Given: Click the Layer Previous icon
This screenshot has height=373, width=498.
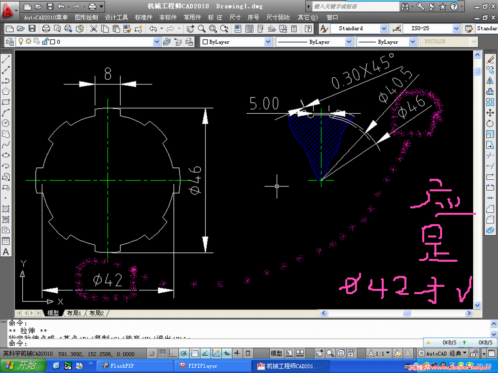Looking at the screenshot, I should point(178,42).
